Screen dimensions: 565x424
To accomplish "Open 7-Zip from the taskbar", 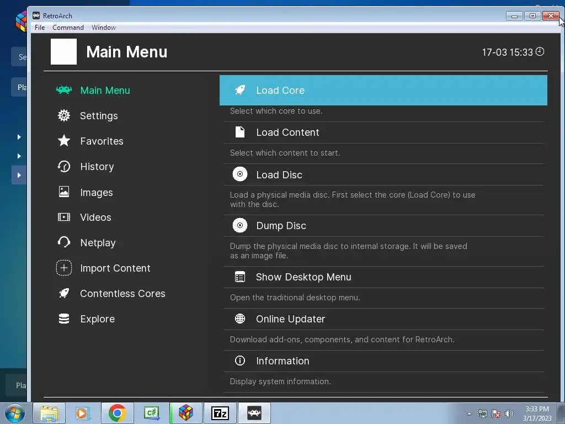I will [x=220, y=413].
